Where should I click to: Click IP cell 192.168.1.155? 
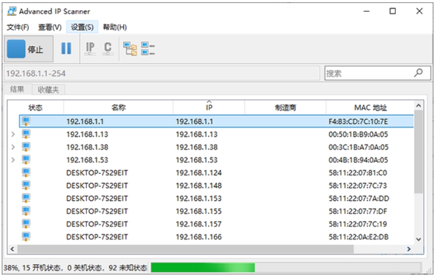tap(199, 211)
